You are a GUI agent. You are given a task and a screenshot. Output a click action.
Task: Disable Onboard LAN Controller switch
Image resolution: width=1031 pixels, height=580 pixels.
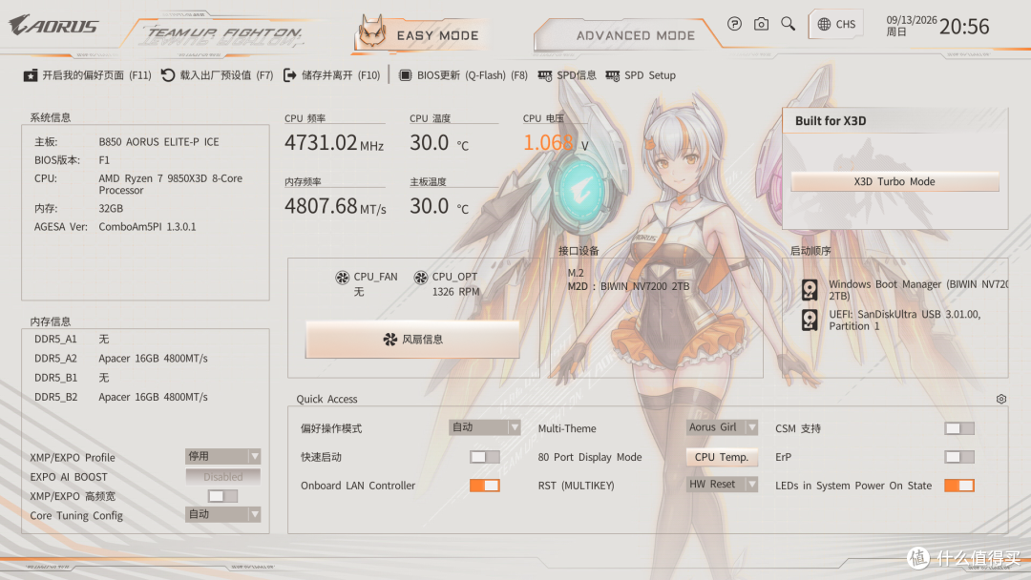pyautogui.click(x=485, y=486)
